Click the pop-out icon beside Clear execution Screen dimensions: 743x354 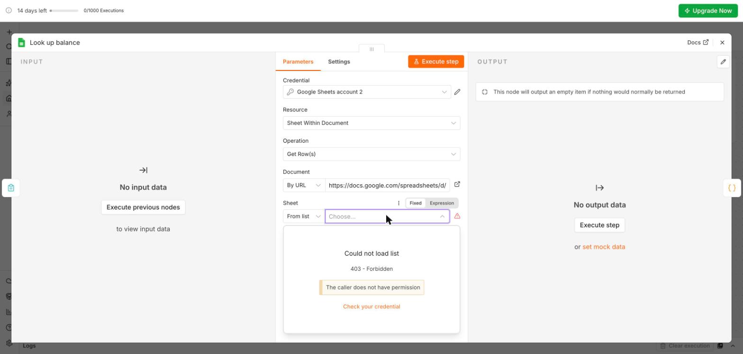coord(720,346)
